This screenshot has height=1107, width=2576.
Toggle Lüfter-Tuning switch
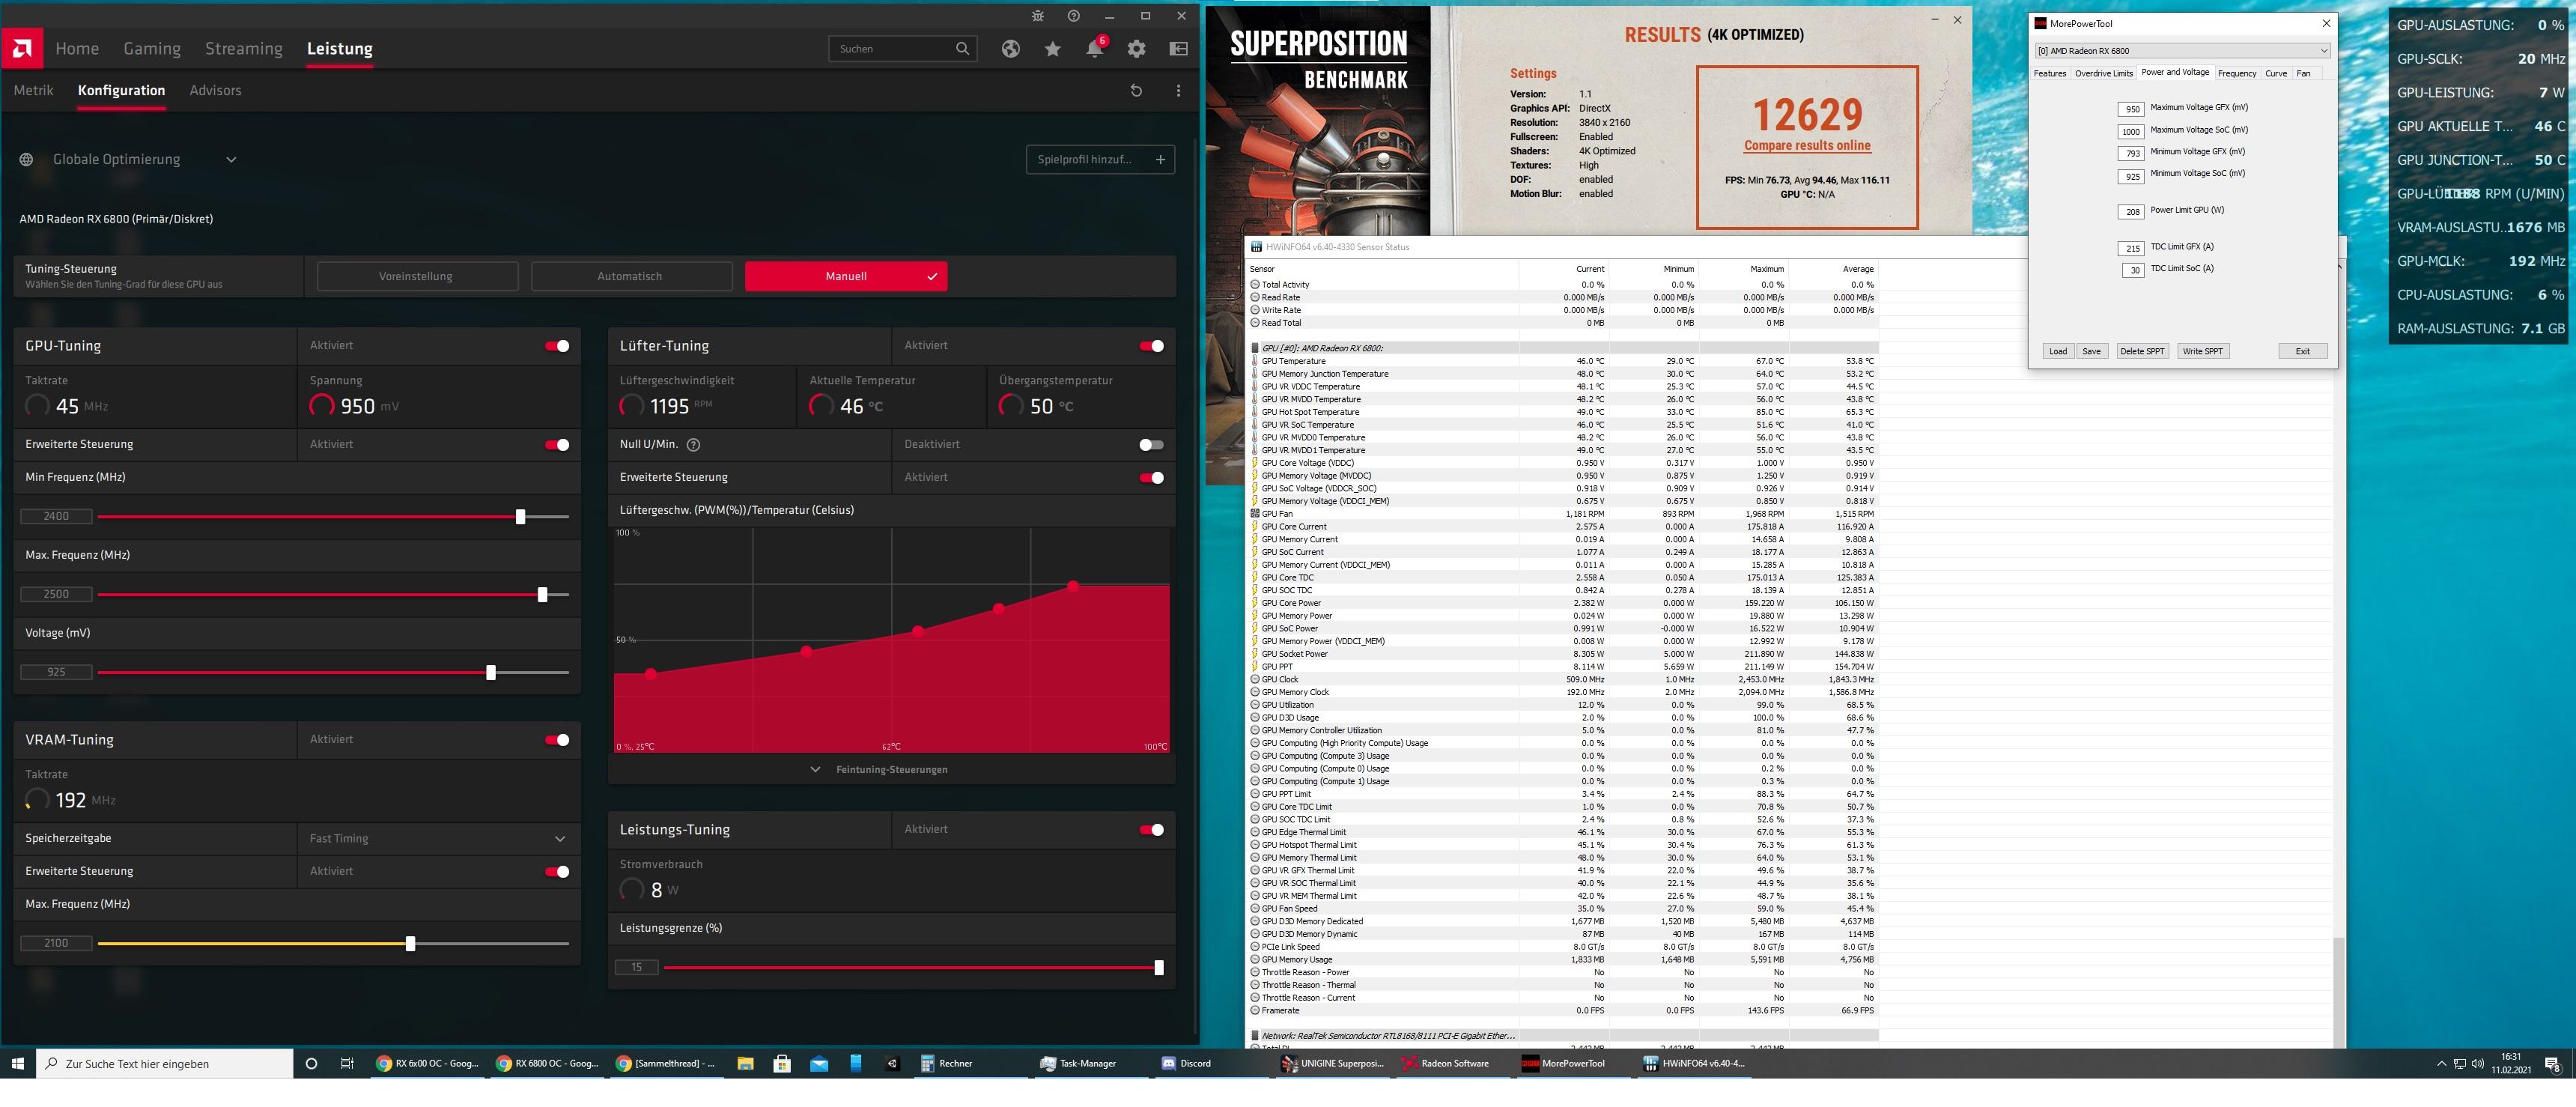[1151, 346]
